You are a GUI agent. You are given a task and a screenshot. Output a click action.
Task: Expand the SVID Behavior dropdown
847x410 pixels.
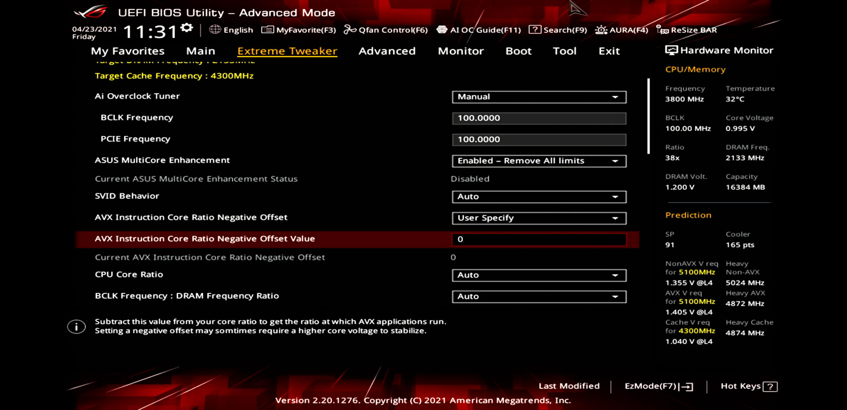pyautogui.click(x=539, y=197)
